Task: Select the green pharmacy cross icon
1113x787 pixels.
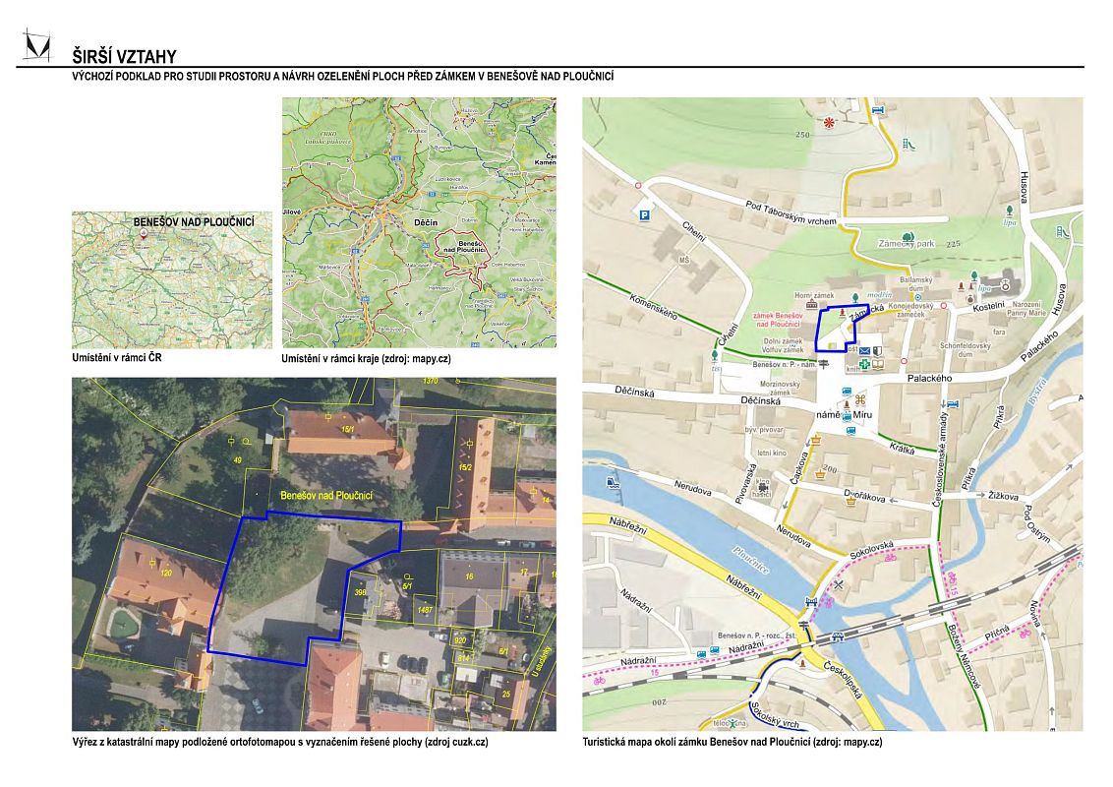Action: coord(864,364)
